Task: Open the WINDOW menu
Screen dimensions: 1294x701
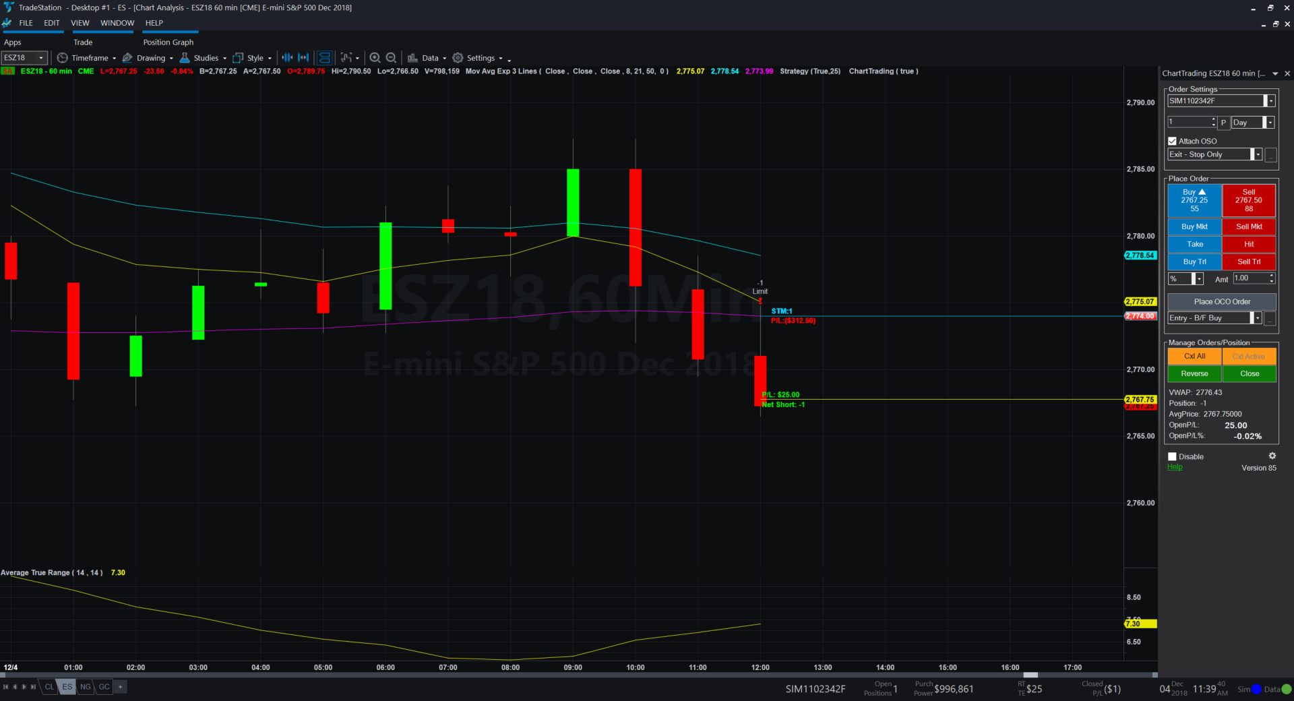Action: [x=117, y=23]
